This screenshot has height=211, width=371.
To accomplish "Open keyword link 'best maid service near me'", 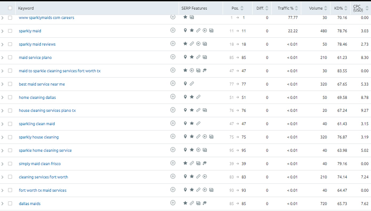I will [42, 84].
